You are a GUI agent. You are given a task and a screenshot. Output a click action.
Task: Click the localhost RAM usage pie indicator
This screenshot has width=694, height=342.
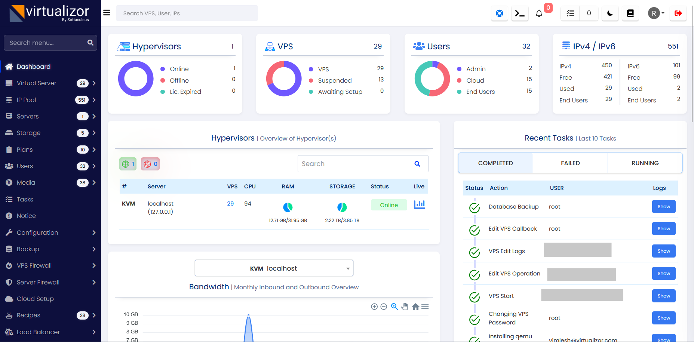288,207
